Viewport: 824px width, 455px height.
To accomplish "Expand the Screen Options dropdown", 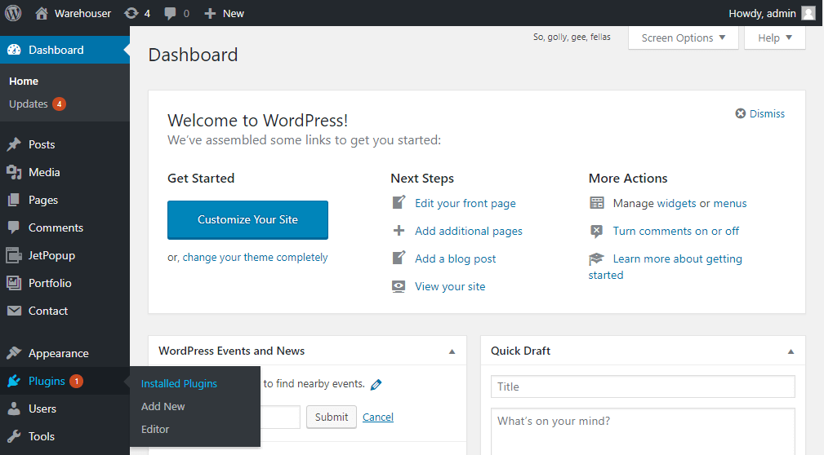I will click(x=684, y=38).
